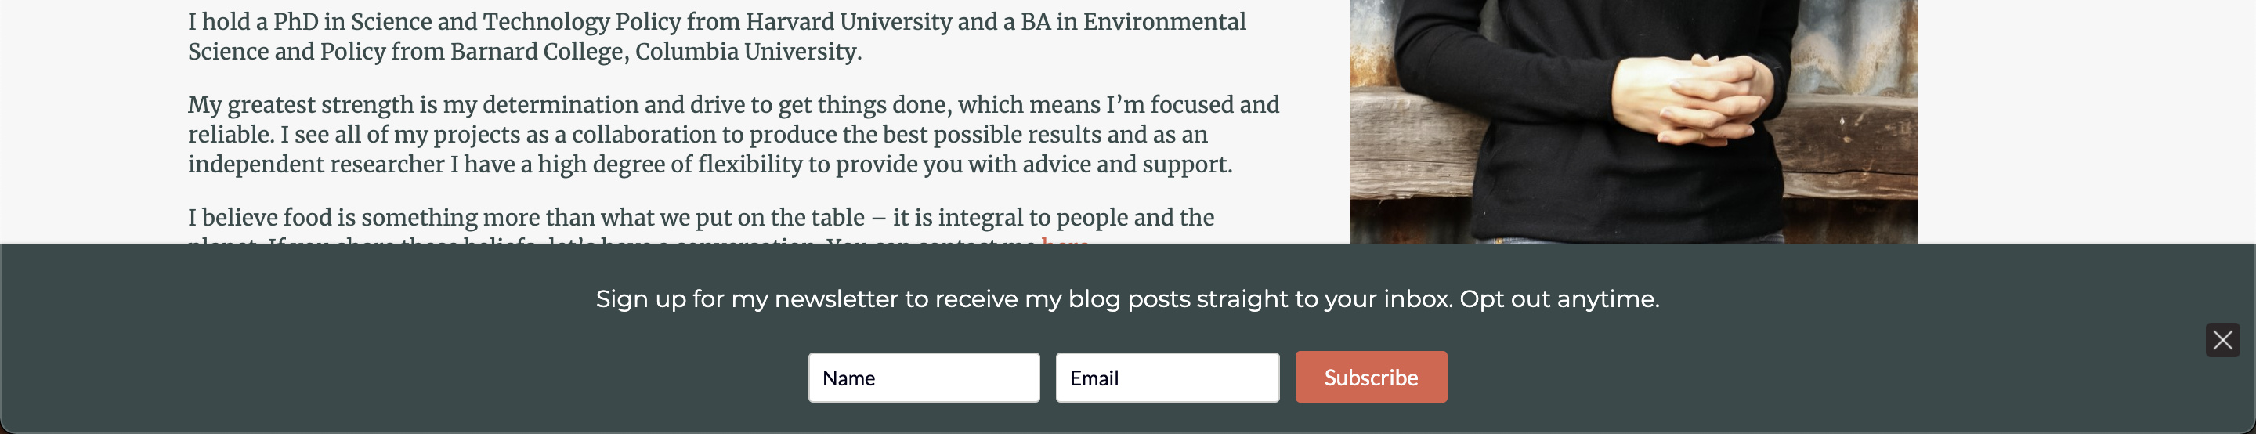Click the photo of the person in black sweater
Viewport: 2256px width, 434px height.
[1633, 121]
